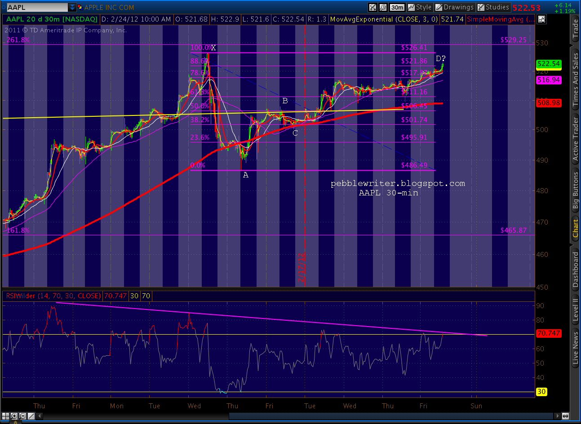Image resolution: width=581 pixels, height=424 pixels.
Task: Select the Chart side tab
Action: point(575,228)
